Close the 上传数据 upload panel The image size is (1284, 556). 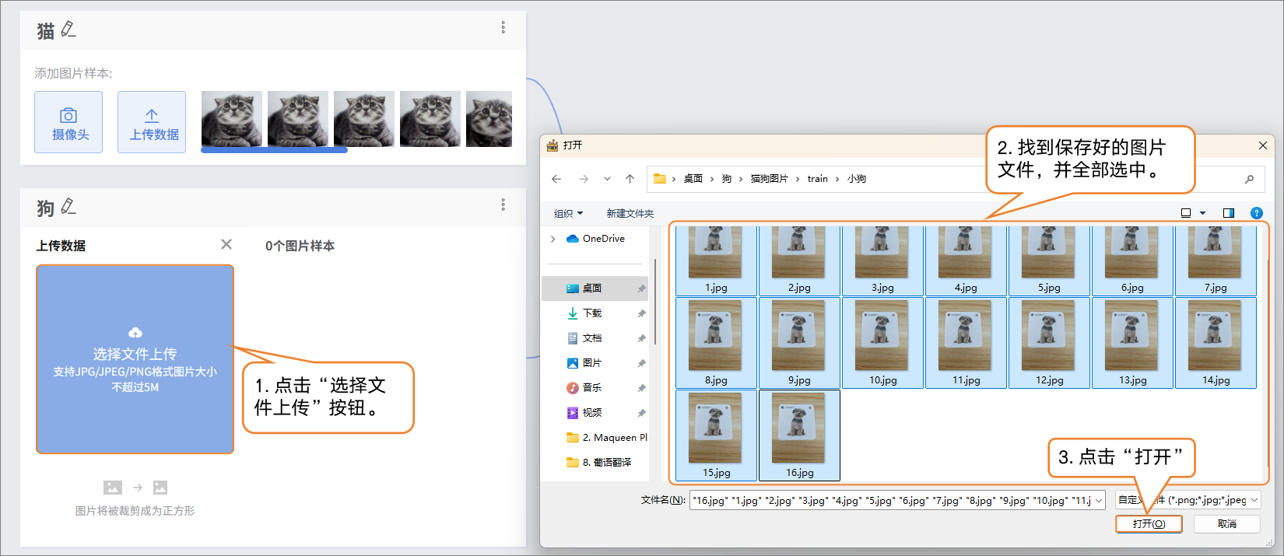(226, 244)
